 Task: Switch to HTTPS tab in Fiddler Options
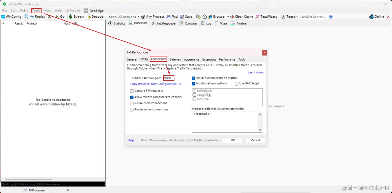click(143, 59)
